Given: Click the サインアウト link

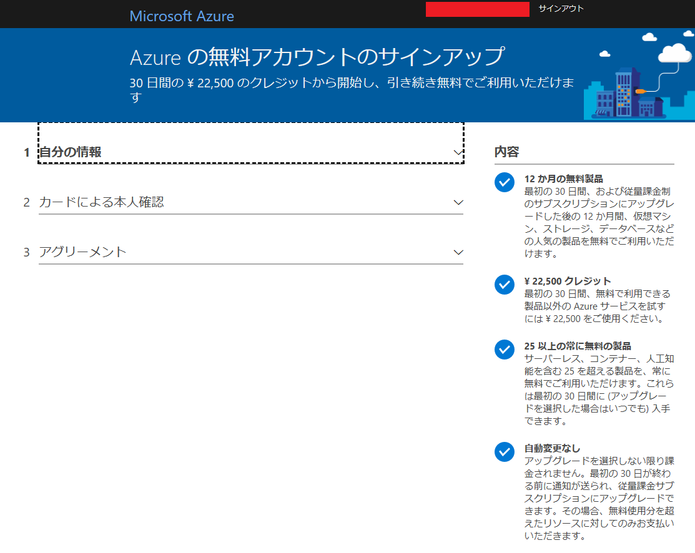Looking at the screenshot, I should [560, 9].
